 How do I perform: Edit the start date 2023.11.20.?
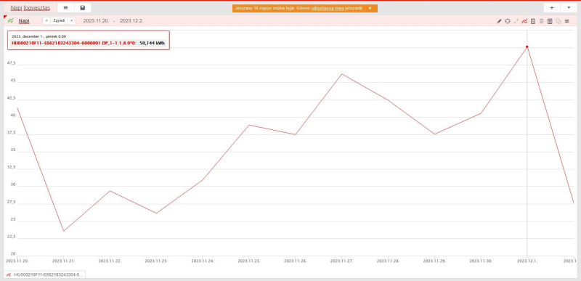pyautogui.click(x=96, y=21)
